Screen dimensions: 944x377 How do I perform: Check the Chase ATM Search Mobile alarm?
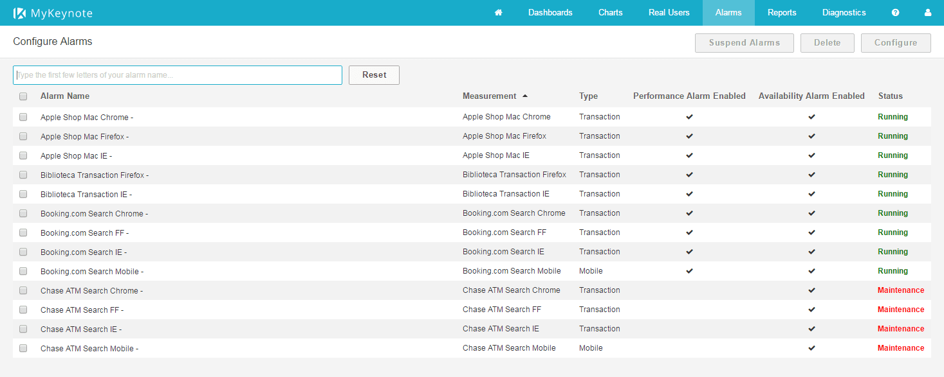pos(23,348)
